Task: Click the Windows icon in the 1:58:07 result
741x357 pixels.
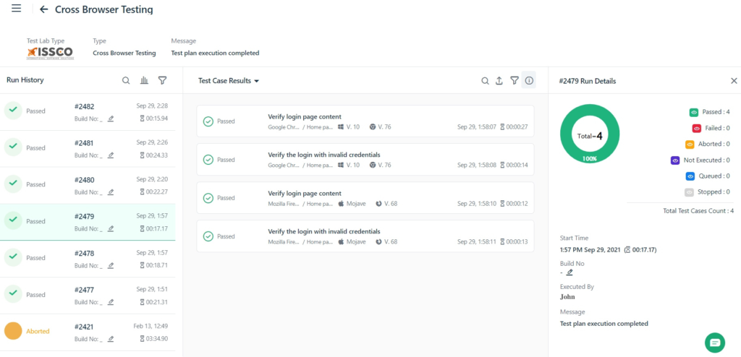Action: pyautogui.click(x=342, y=126)
